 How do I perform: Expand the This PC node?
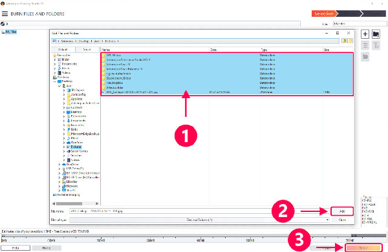coord(59,191)
